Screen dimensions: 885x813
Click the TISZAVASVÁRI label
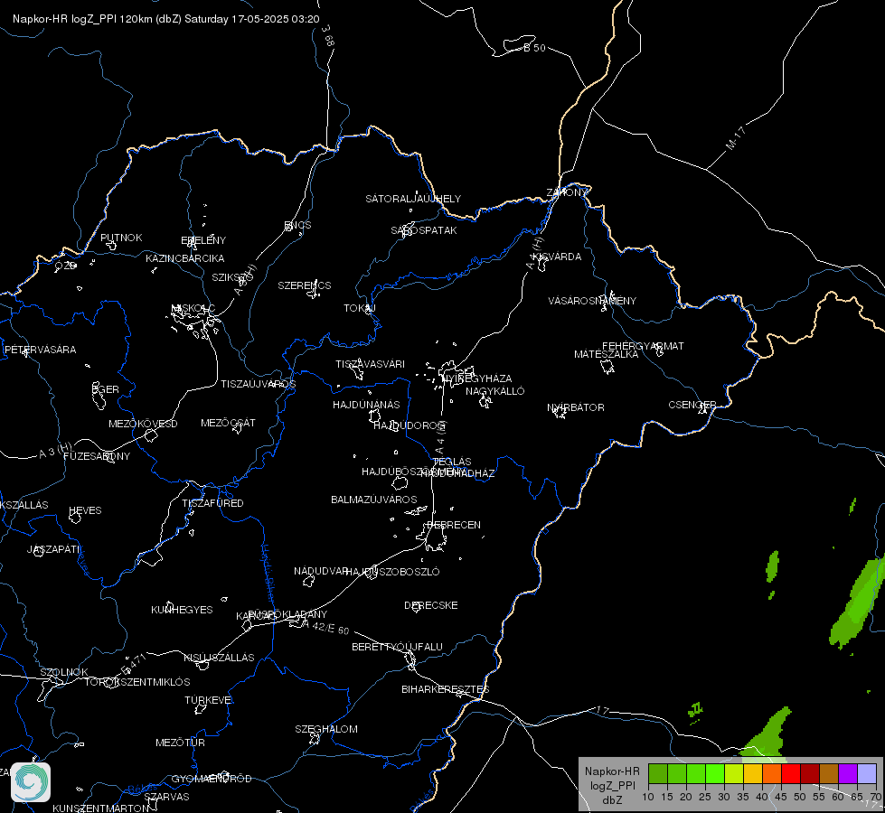[371, 364]
